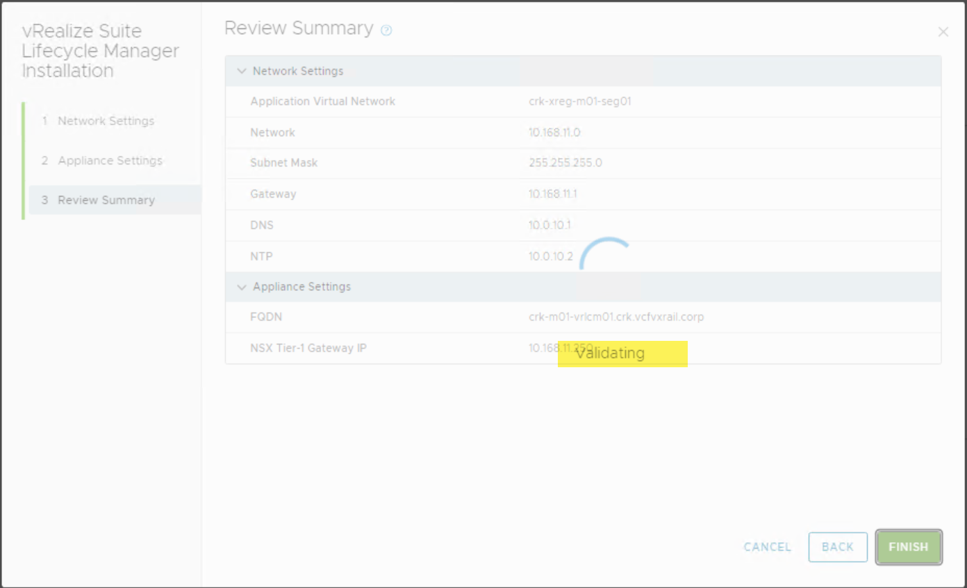Click the Back button
967x588 pixels.
pyautogui.click(x=837, y=547)
